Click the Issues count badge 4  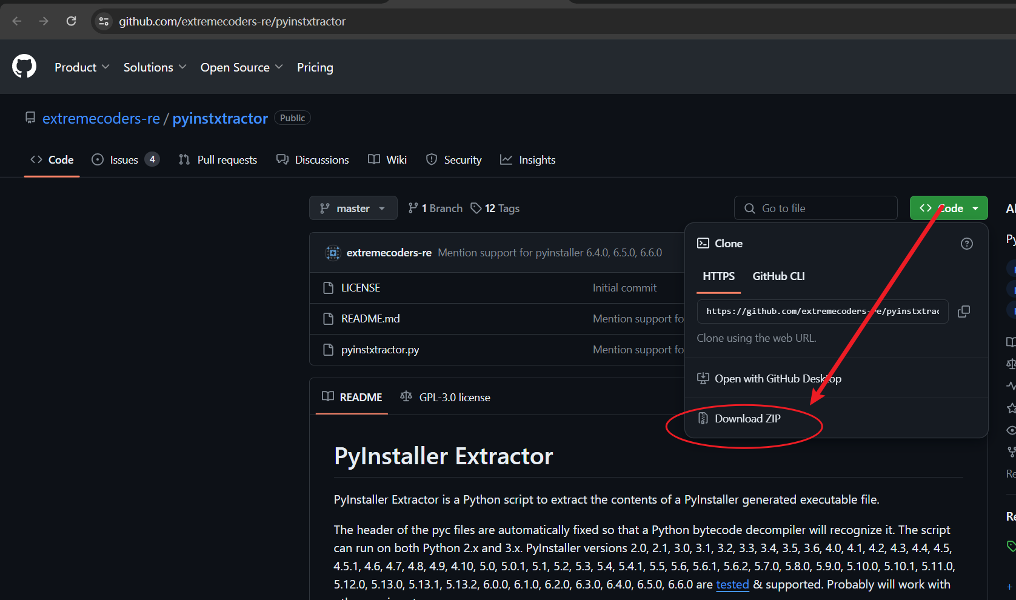pyautogui.click(x=152, y=159)
